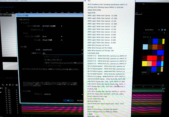The height and width of the screenshot is (117, 169).
Task: Open the 色深度 8 bit/チャンネル dropdown
Action: (62, 50)
